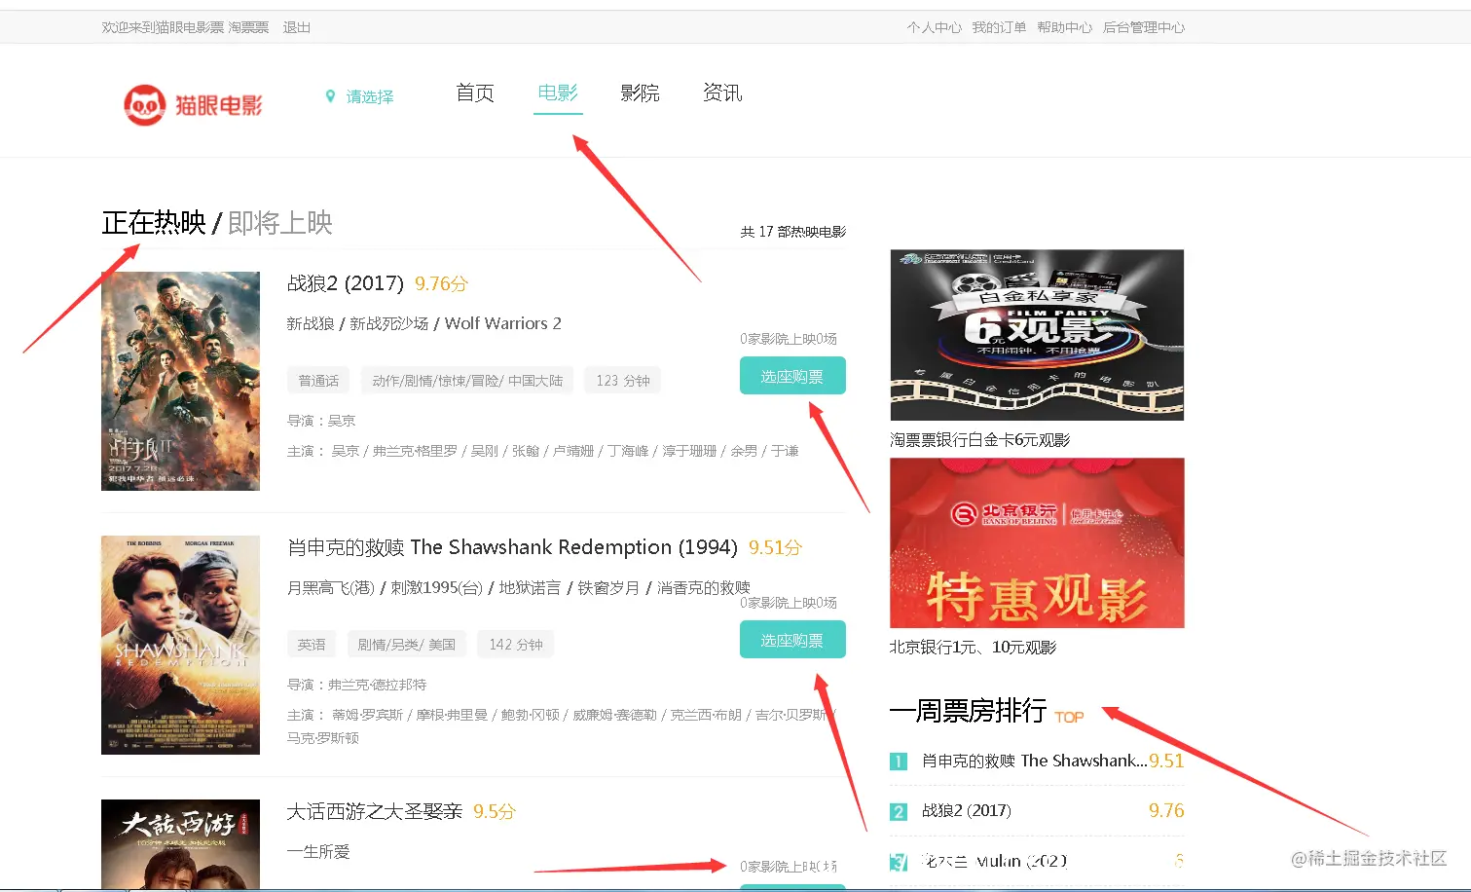Click the 动作/剧情/惊悚/冒险/ 中国大陆 tag
This screenshot has height=892, width=1471.
467,380
